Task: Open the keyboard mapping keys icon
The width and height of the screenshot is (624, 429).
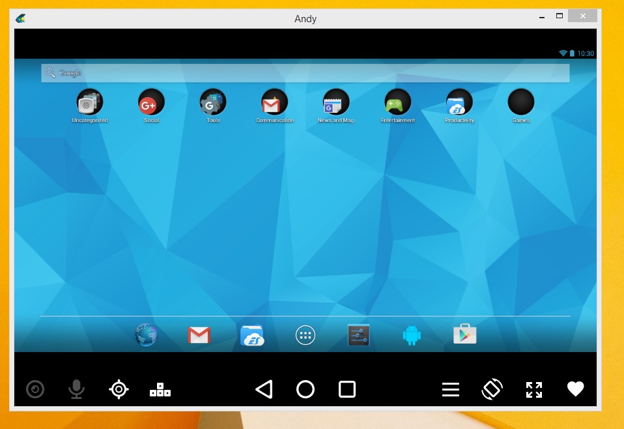Action: [x=160, y=390]
